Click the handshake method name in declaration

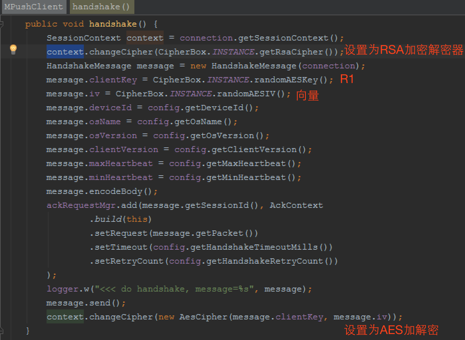[x=113, y=24]
